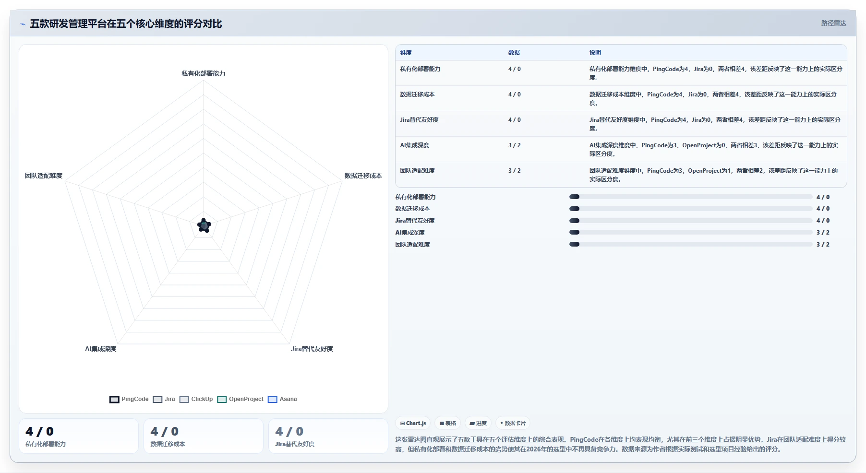
Task: Toggle the Jira dataset in the chart legend
Action: coord(164,399)
